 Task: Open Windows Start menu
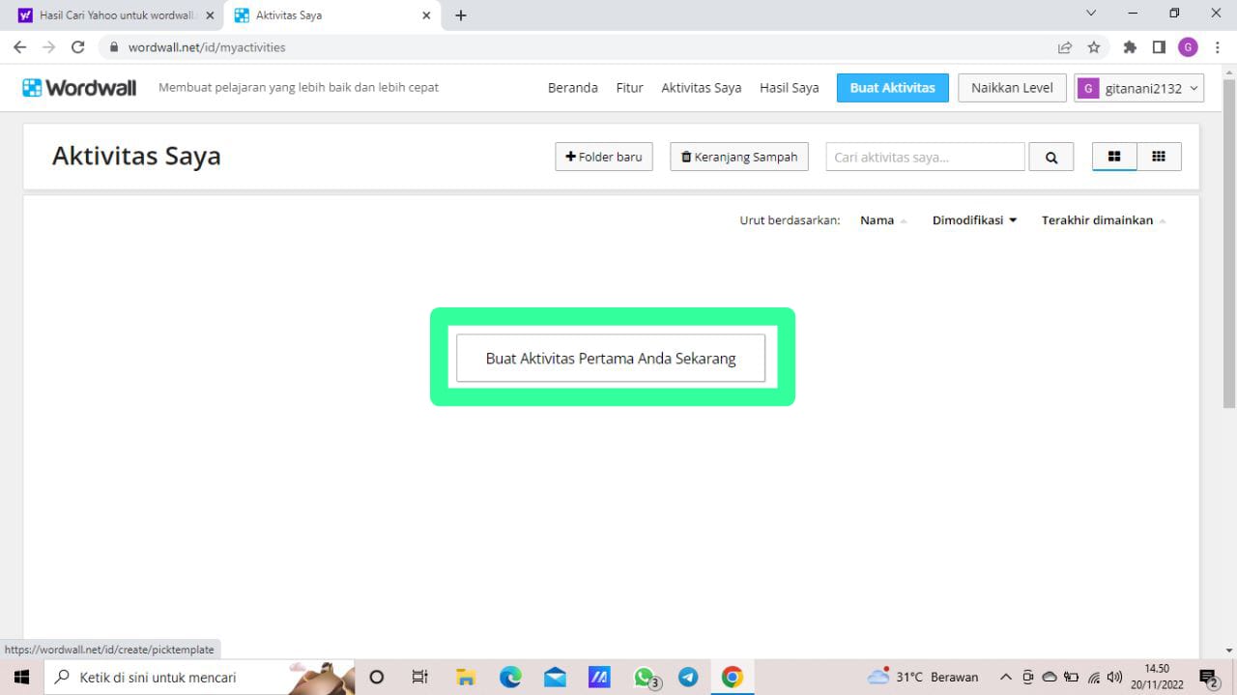[21, 677]
